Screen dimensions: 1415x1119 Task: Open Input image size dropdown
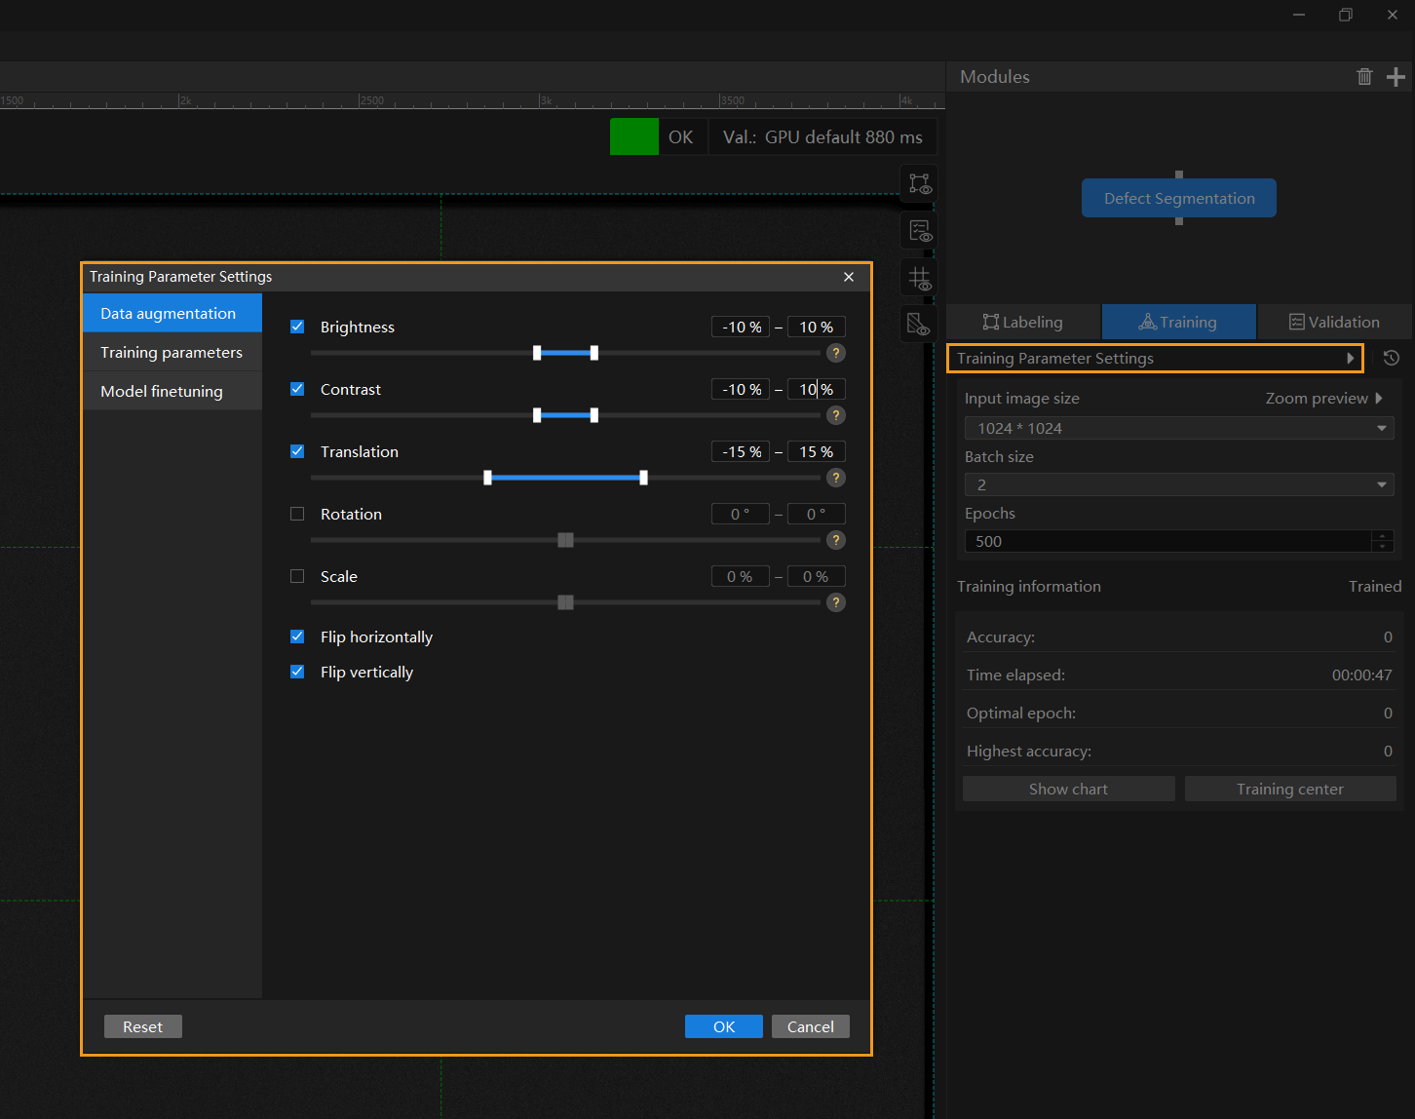tap(1179, 428)
